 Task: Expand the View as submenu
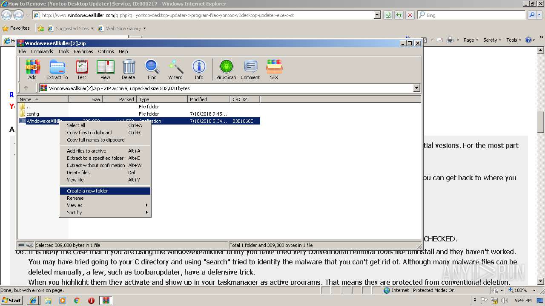click(x=105, y=205)
